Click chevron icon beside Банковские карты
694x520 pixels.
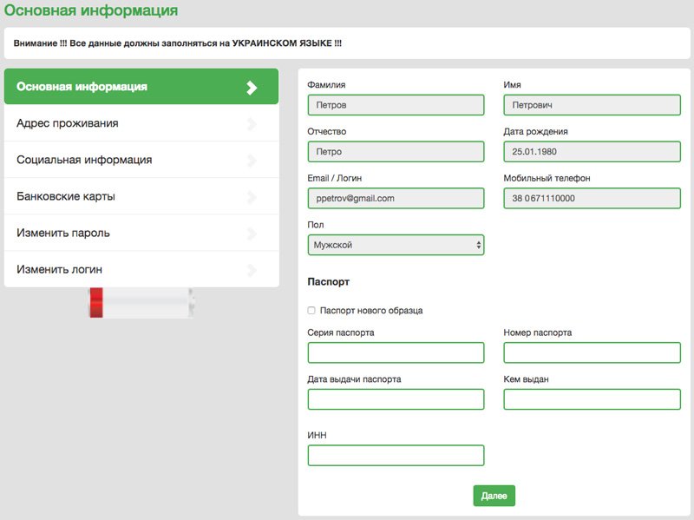[252, 197]
